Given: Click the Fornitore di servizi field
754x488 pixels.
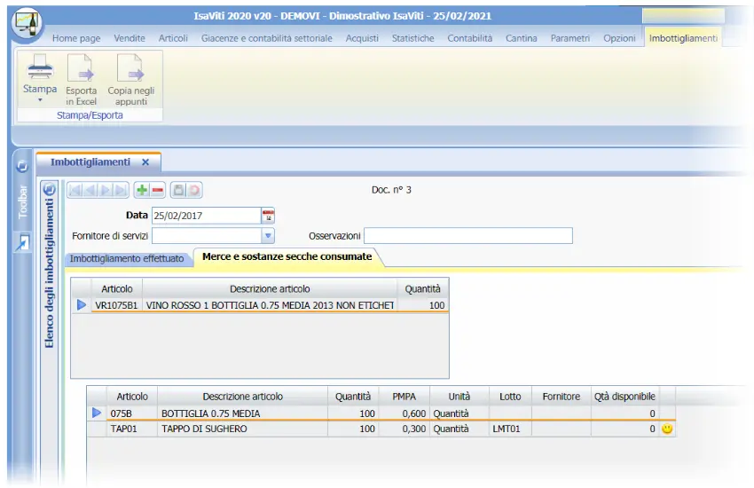Looking at the screenshot, I should (x=207, y=236).
